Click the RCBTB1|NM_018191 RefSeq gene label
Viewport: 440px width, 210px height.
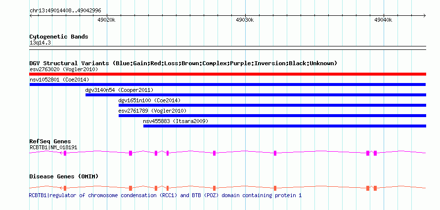(53, 147)
